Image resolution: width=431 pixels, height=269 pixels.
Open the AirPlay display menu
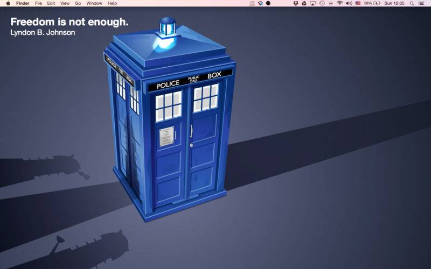(312, 3)
